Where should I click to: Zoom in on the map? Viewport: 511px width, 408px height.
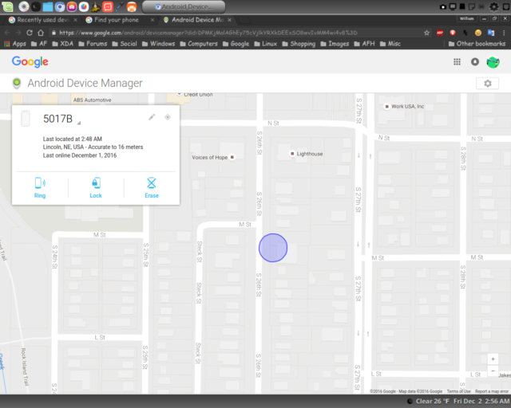click(x=493, y=359)
